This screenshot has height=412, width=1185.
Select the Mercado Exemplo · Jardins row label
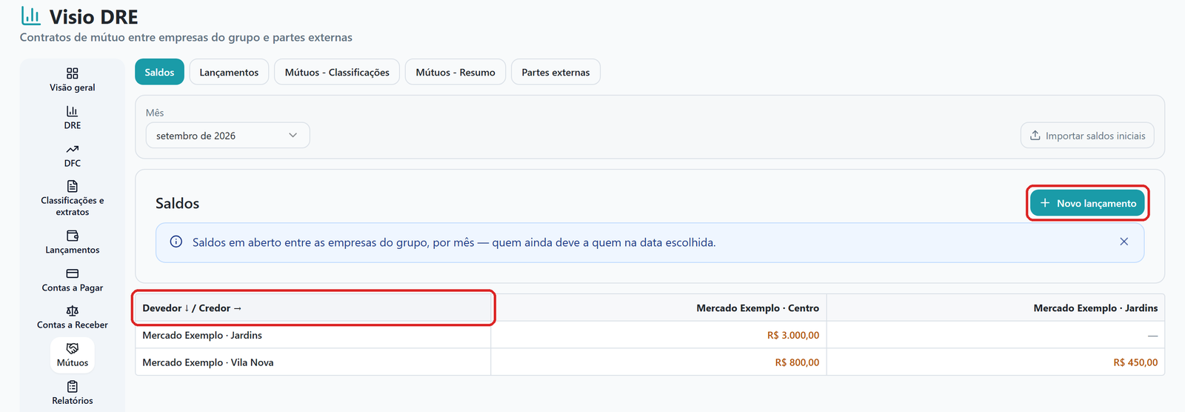coord(202,335)
